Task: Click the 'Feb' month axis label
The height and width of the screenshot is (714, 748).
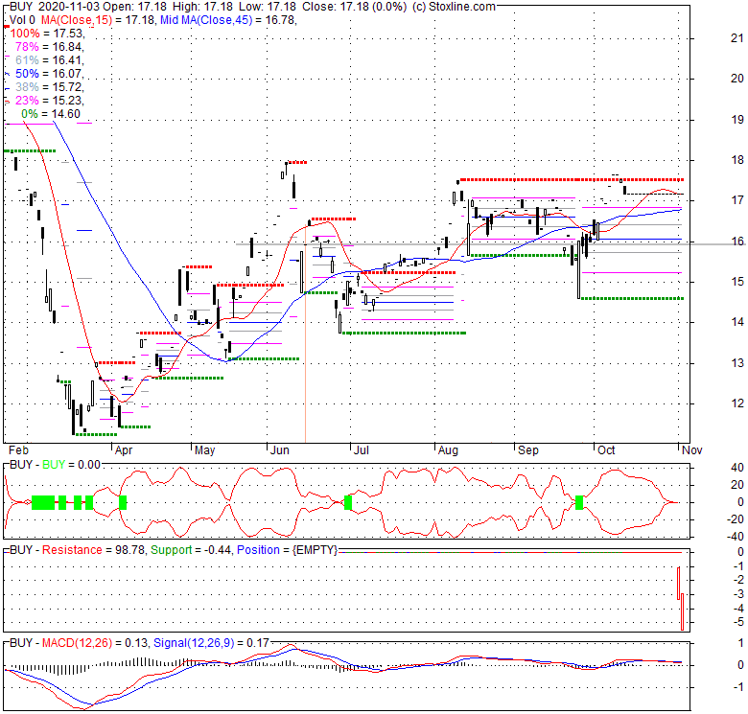Action: pyautogui.click(x=18, y=449)
